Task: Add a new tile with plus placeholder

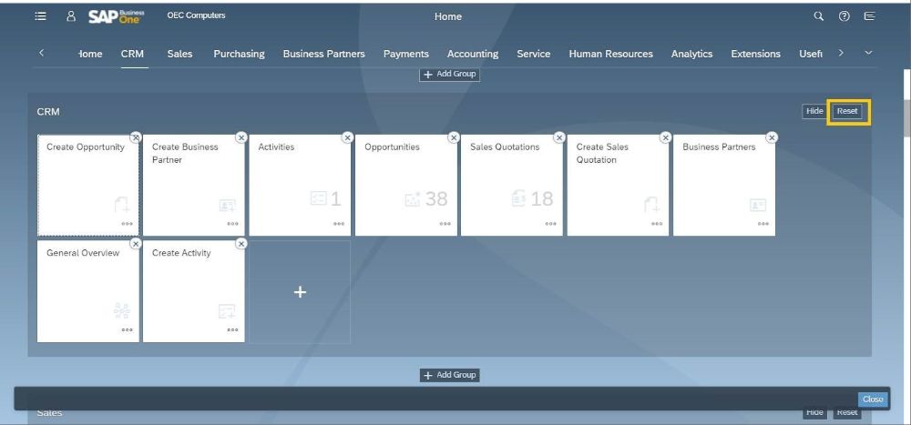Action: tap(300, 292)
